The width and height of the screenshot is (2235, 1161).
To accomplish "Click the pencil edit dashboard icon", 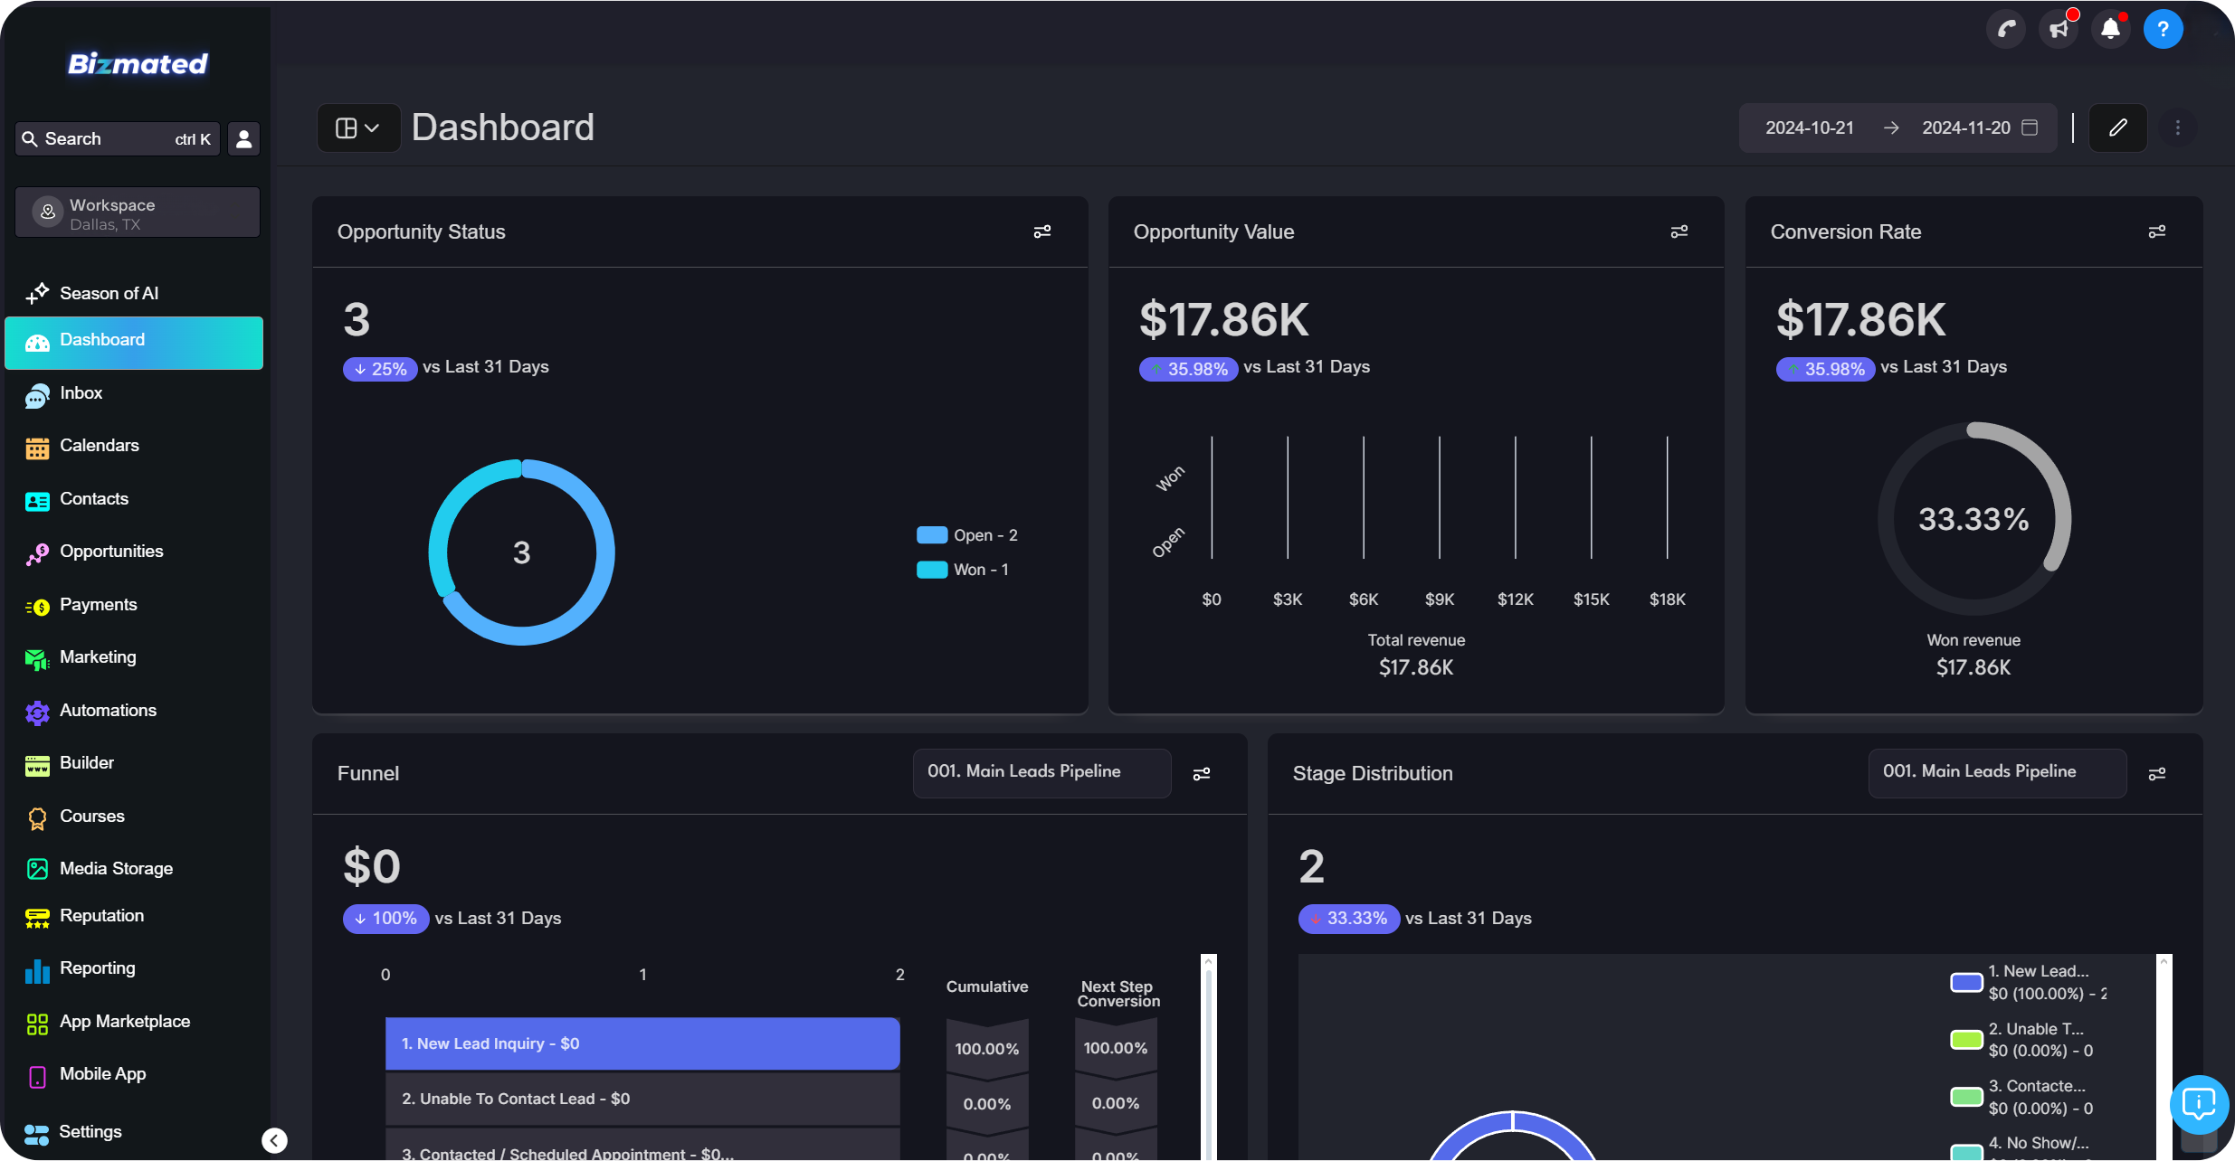I will (2117, 127).
